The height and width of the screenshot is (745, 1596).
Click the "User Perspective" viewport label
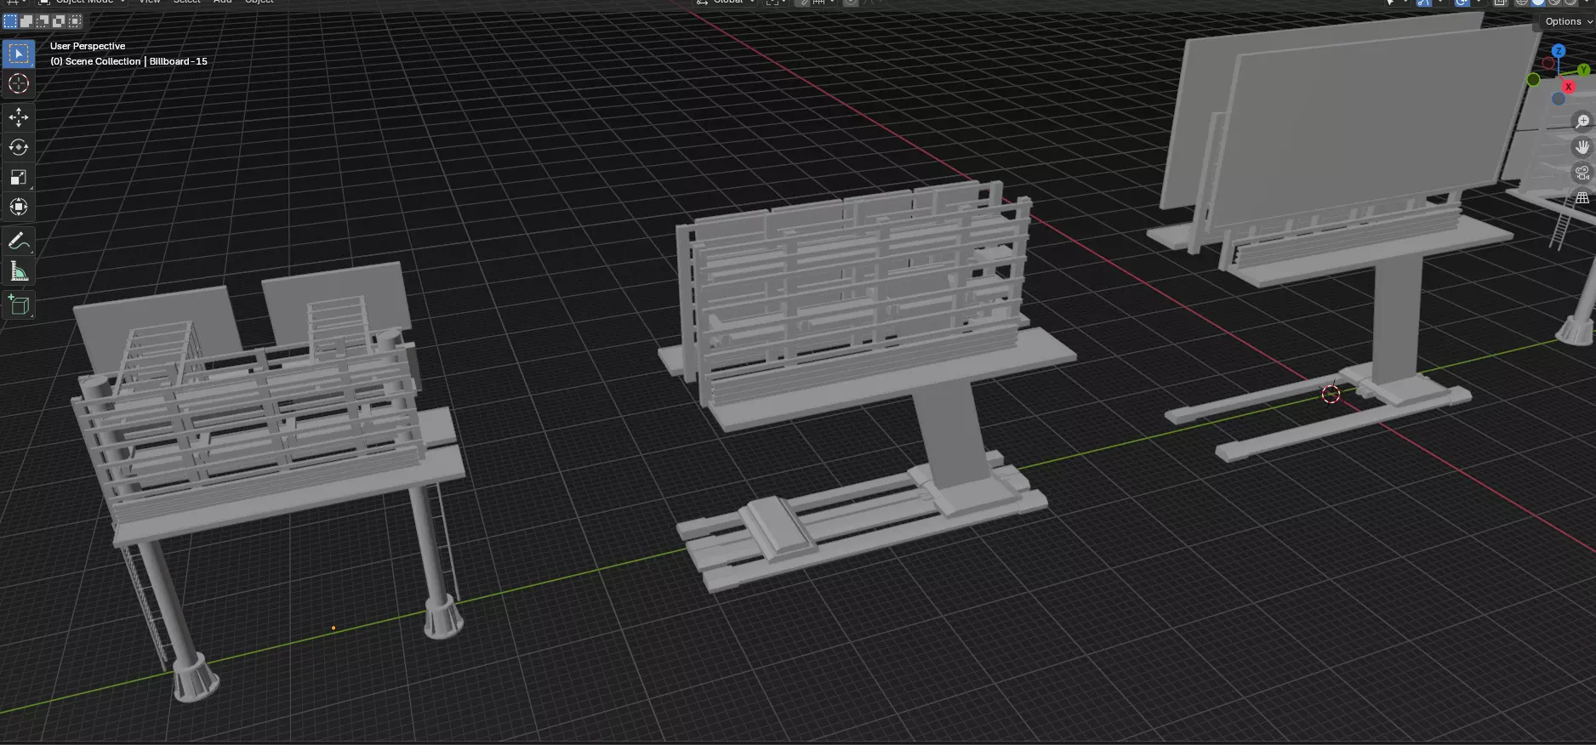point(88,46)
